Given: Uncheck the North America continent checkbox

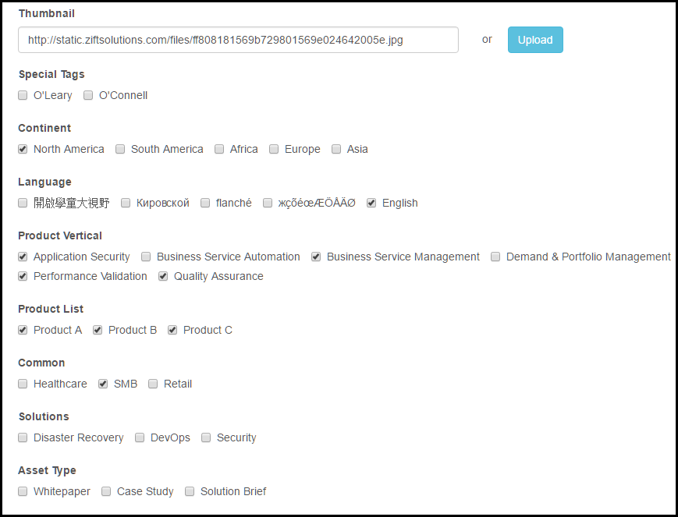Looking at the screenshot, I should point(23,149).
